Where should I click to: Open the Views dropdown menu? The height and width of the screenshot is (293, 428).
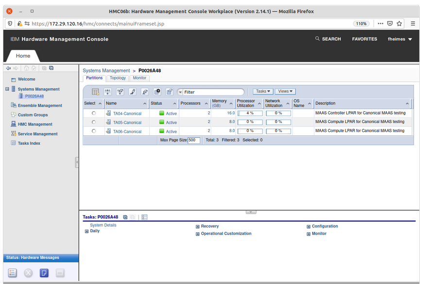coord(285,91)
